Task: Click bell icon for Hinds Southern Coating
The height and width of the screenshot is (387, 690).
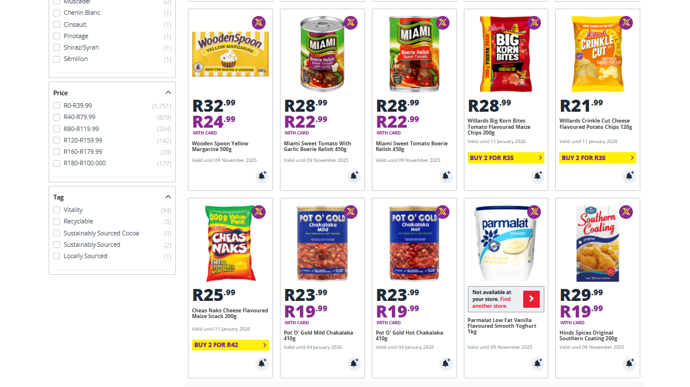Action: (x=629, y=363)
